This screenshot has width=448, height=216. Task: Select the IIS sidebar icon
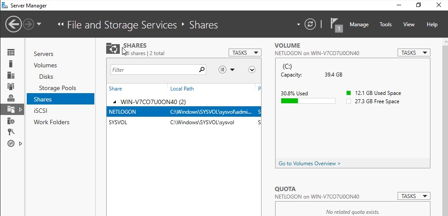point(11,121)
